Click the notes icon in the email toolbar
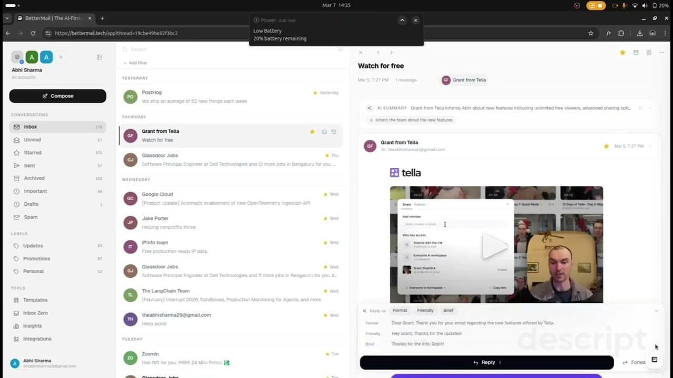673x378 pixels. pos(649,52)
